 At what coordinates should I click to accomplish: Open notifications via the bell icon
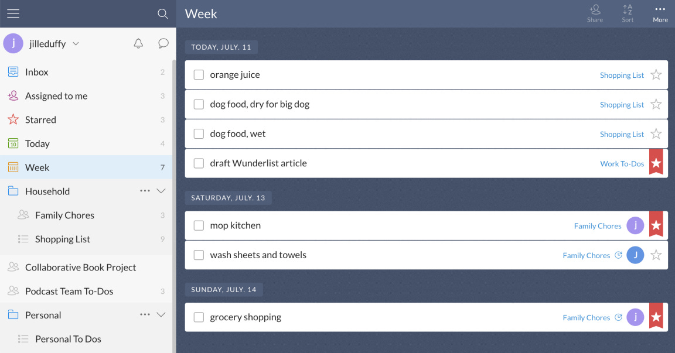tap(138, 43)
